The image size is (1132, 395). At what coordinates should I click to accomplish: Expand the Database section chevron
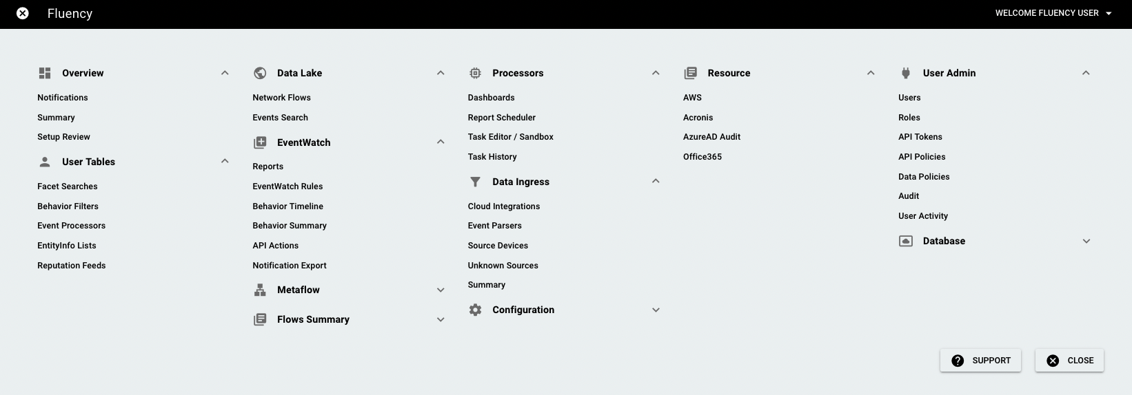pyautogui.click(x=1086, y=241)
